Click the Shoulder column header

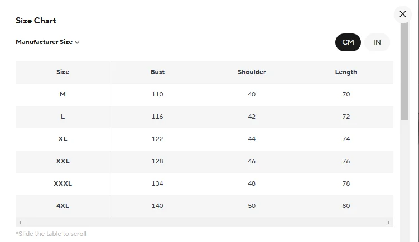coord(252,72)
